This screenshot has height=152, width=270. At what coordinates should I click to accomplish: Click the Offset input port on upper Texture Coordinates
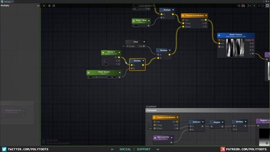pos(183,27)
